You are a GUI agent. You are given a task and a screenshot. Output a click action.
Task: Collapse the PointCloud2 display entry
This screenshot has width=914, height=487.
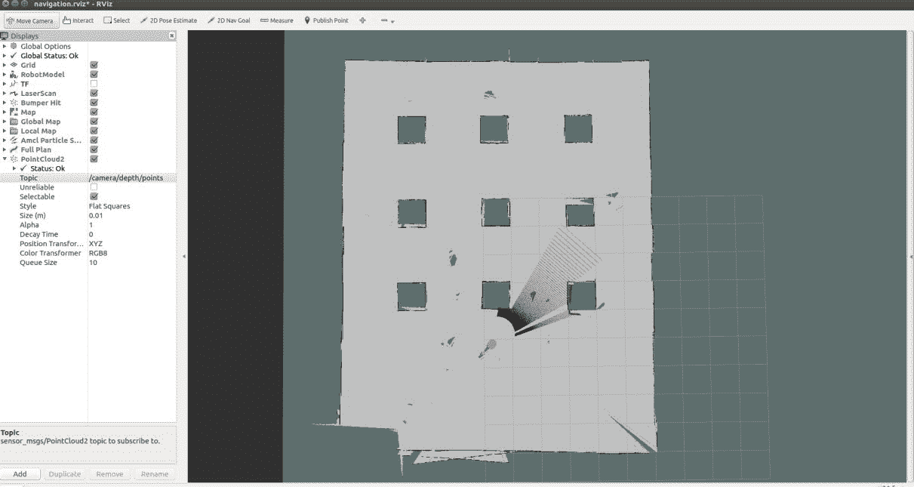click(x=5, y=159)
